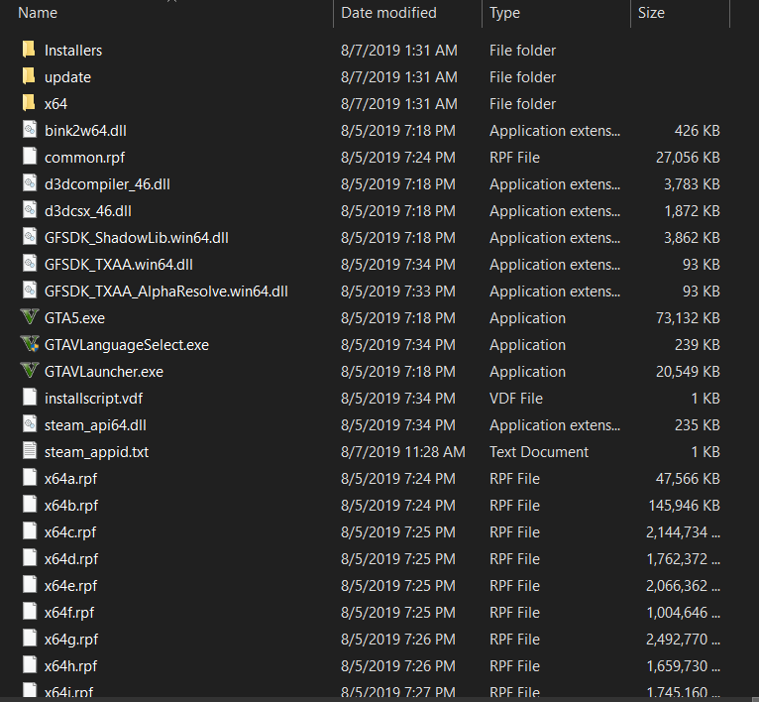Click the x64b.rpf file icon
The width and height of the screenshot is (759, 702).
(x=30, y=504)
